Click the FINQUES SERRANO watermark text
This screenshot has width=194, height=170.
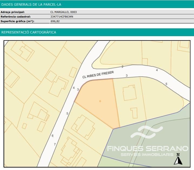click(x=148, y=148)
